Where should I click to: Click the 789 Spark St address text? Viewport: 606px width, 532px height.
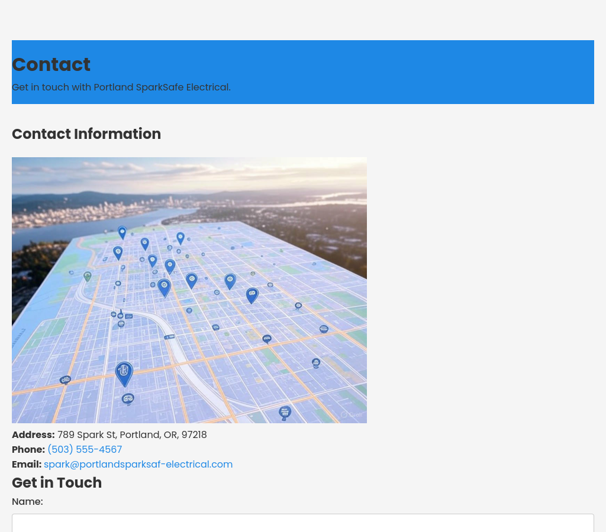tap(132, 435)
